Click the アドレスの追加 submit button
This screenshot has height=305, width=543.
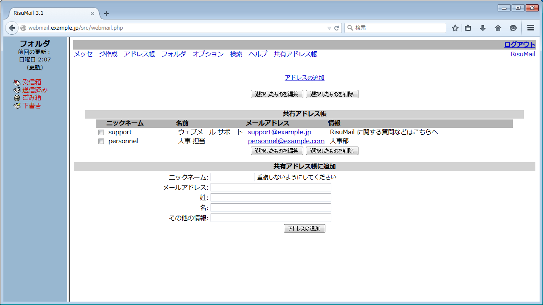305,228
